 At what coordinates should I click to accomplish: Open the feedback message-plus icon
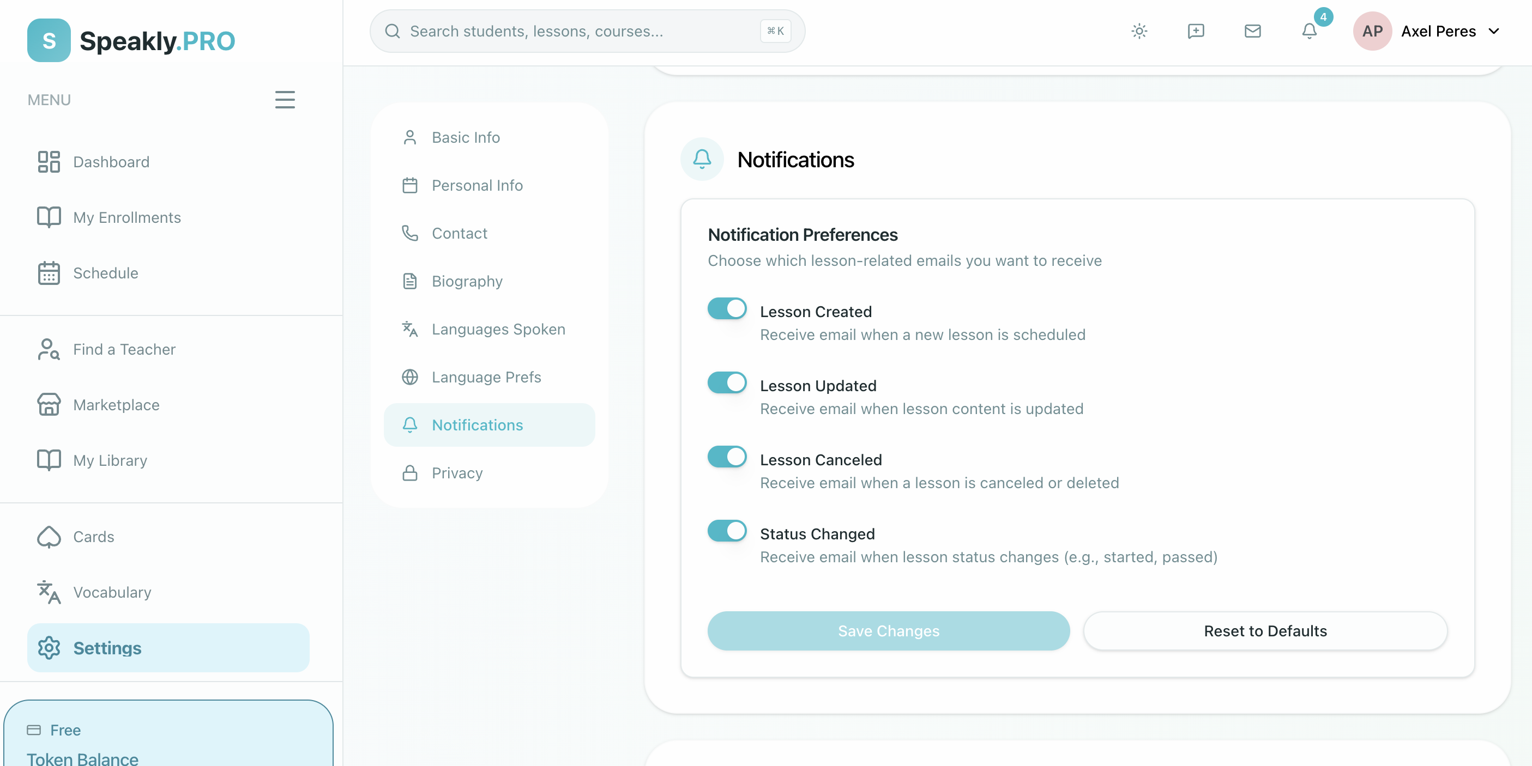(x=1196, y=31)
